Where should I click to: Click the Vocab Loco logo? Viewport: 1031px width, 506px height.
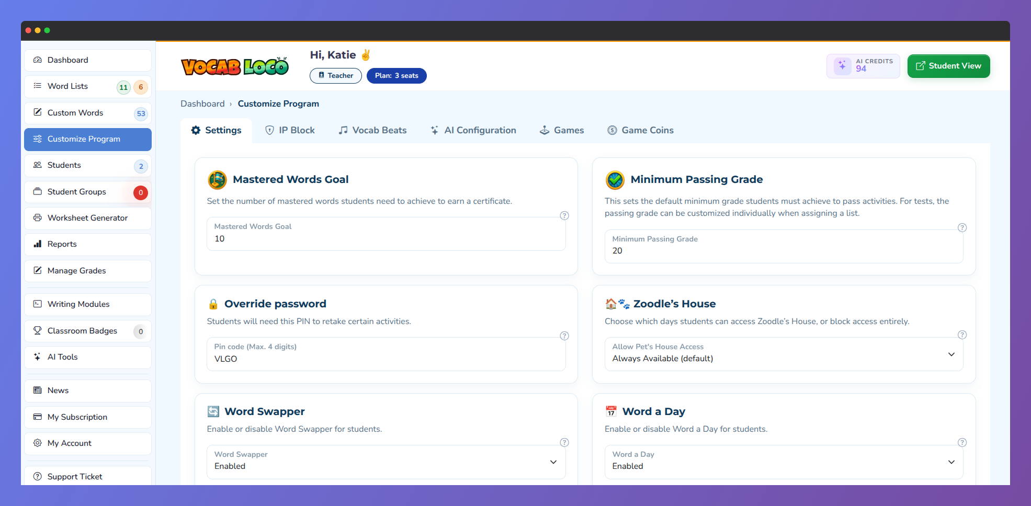(x=235, y=66)
